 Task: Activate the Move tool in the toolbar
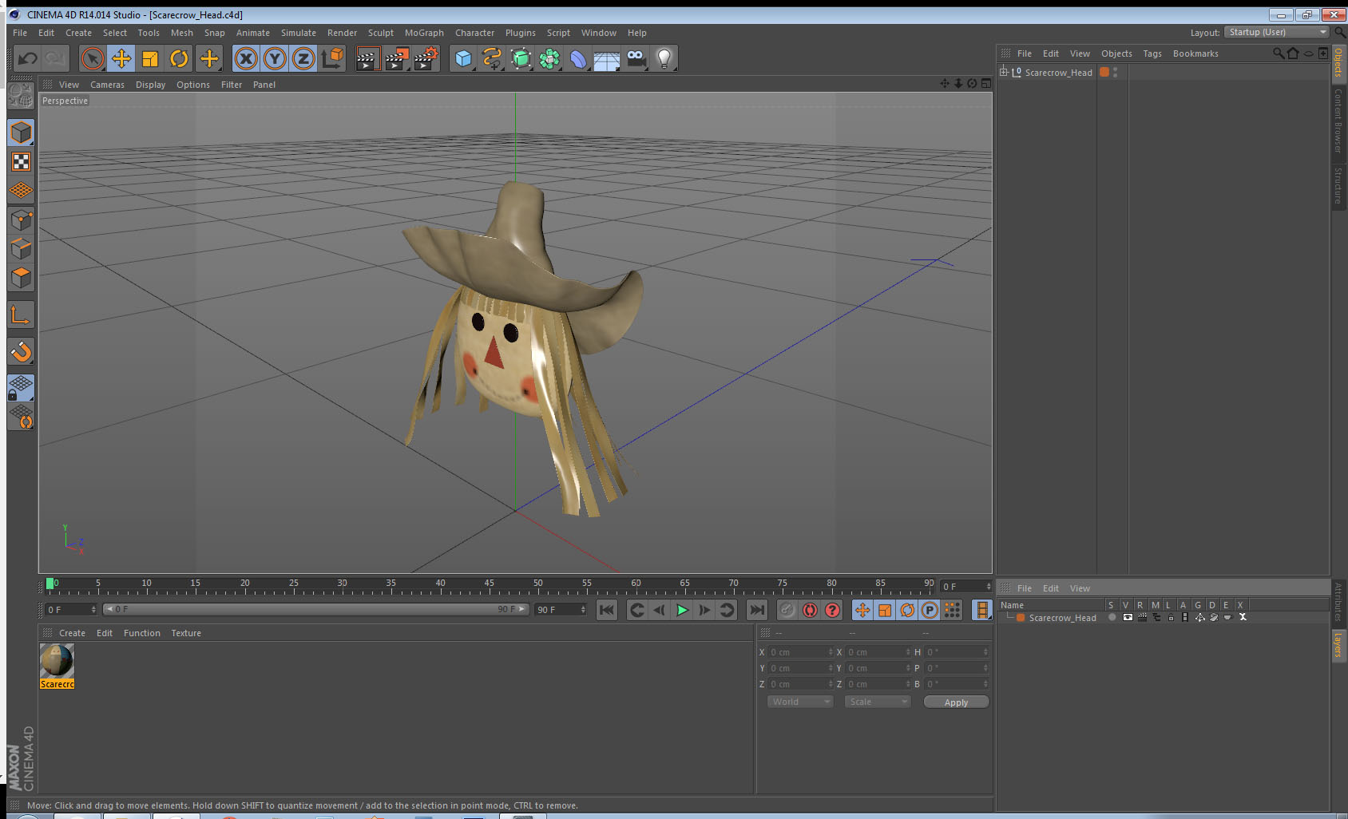(121, 58)
